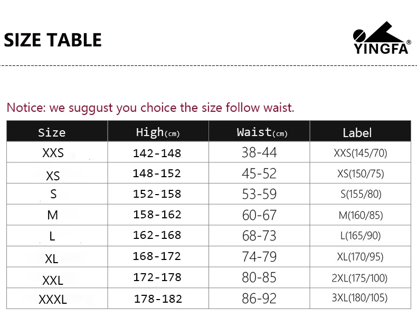This screenshot has height=318, width=417.
Task: Click the waist value 53-59
Action: tap(259, 194)
